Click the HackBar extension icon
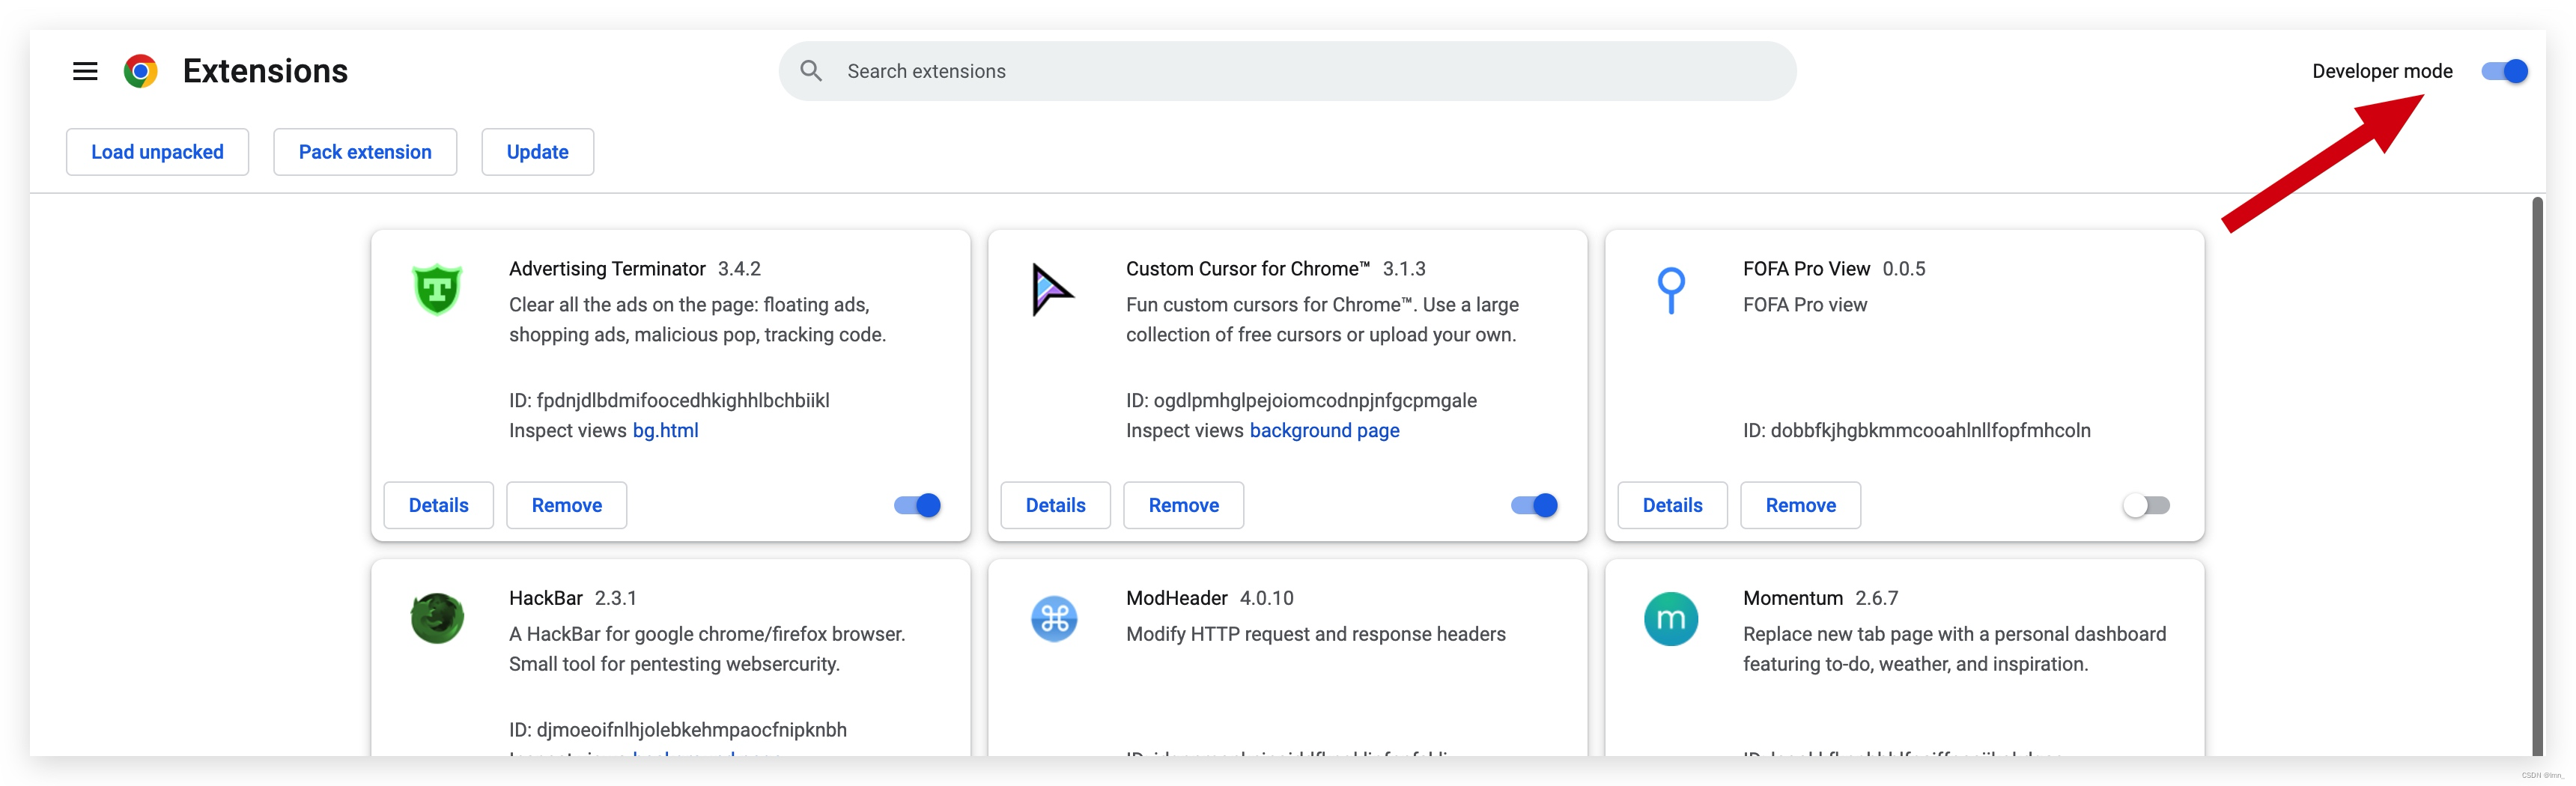The image size is (2576, 786). point(437,618)
